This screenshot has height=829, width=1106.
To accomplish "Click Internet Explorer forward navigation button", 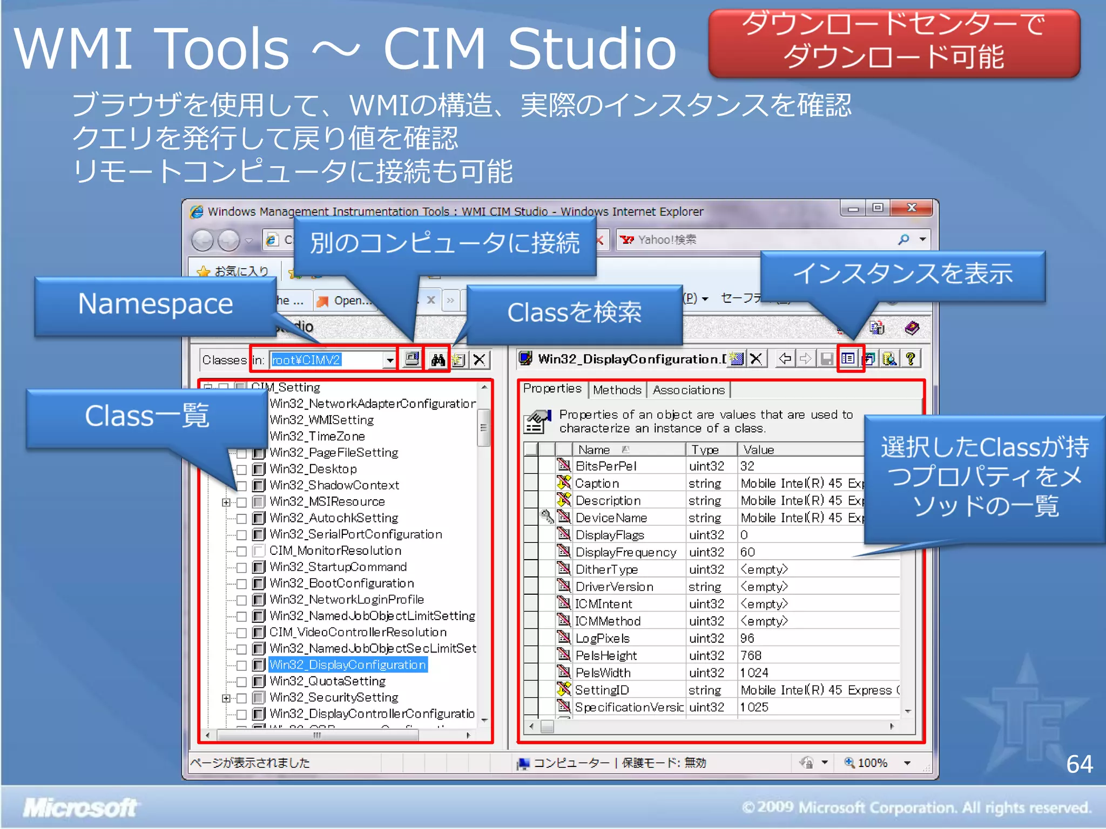I will pyautogui.click(x=229, y=240).
